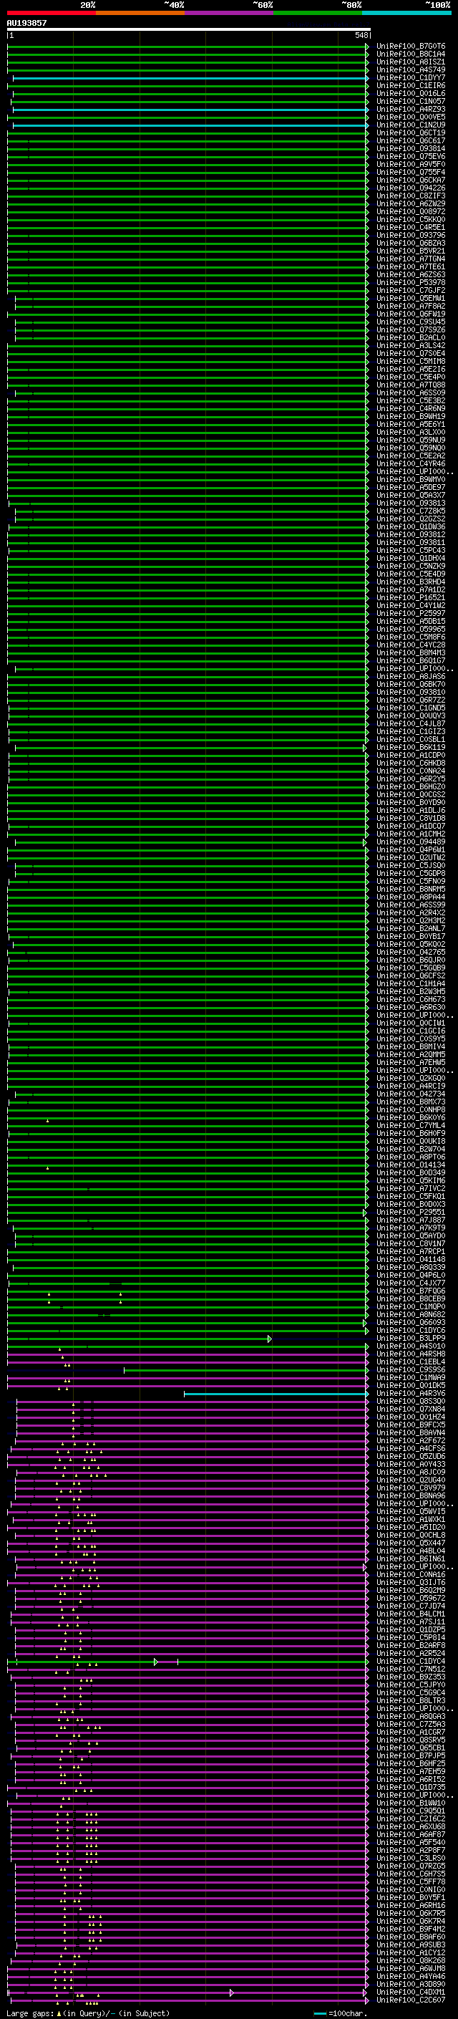458x2019 pixels.
Task: Click the cyan ~100% identity legend segment
Action: (x=406, y=13)
